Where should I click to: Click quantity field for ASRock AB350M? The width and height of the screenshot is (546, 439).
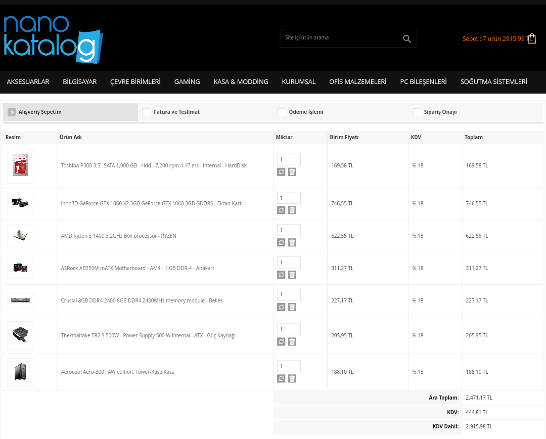point(289,262)
